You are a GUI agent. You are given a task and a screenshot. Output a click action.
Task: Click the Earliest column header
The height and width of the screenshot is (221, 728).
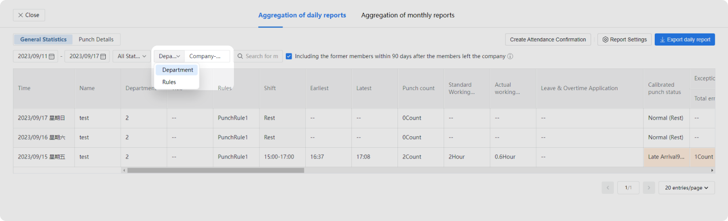328,88
